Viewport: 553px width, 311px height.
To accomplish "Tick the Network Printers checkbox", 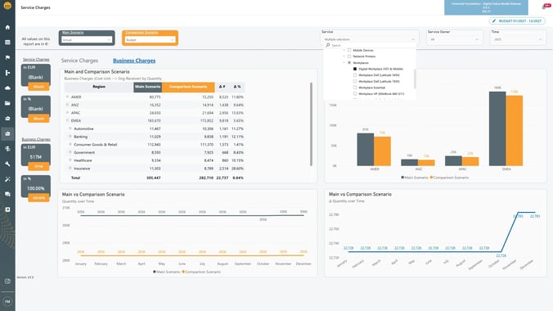I will coord(349,56).
